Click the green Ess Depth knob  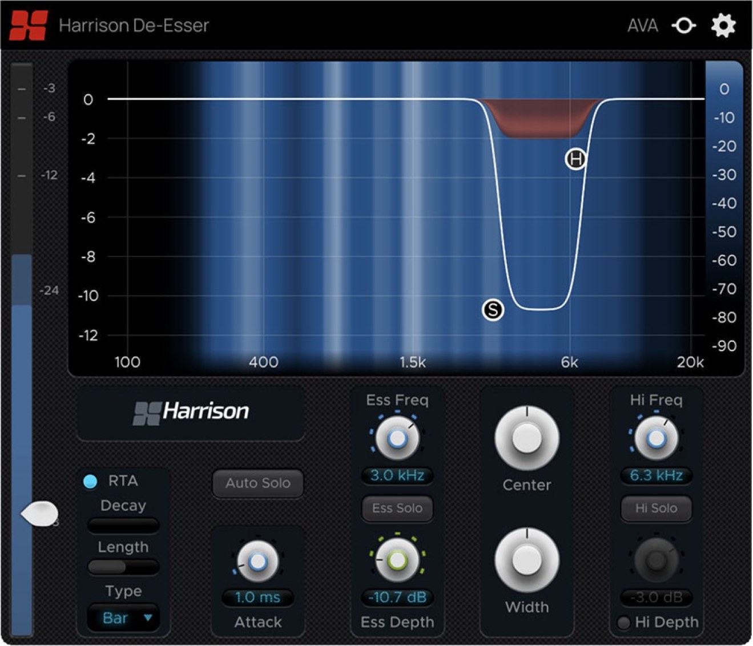point(397,560)
